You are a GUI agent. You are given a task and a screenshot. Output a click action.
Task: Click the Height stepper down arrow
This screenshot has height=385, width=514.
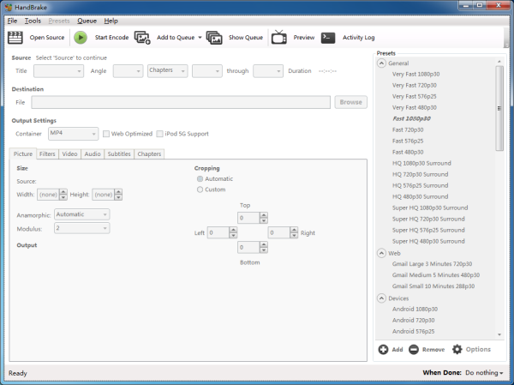click(119, 197)
